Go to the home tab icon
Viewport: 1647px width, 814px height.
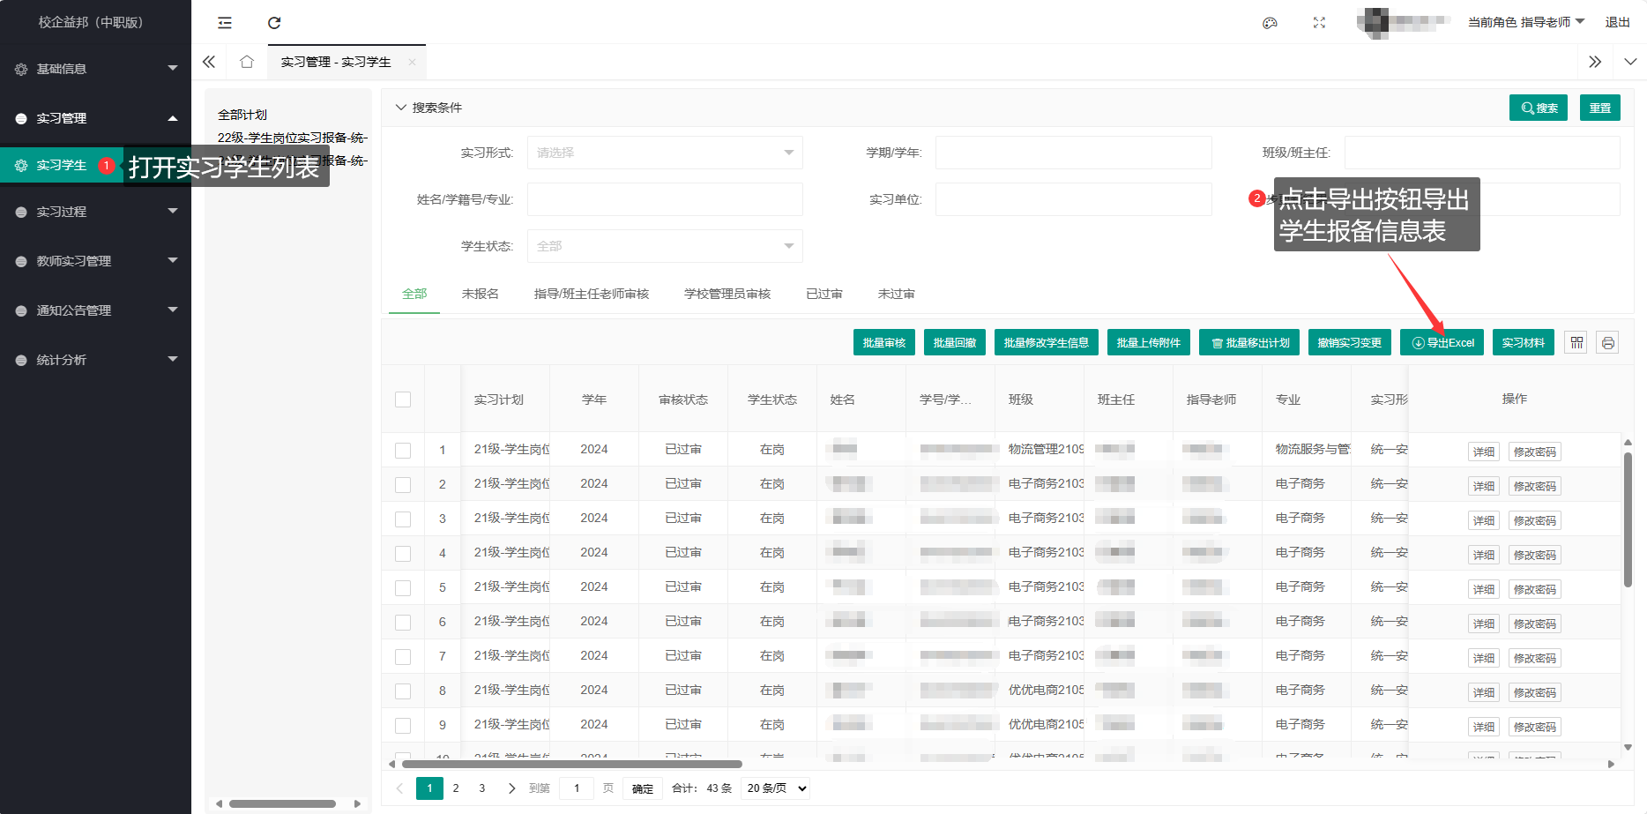tap(247, 62)
